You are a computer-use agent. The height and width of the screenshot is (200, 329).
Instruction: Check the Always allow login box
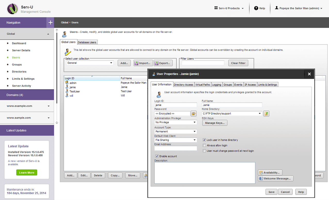point(204,145)
